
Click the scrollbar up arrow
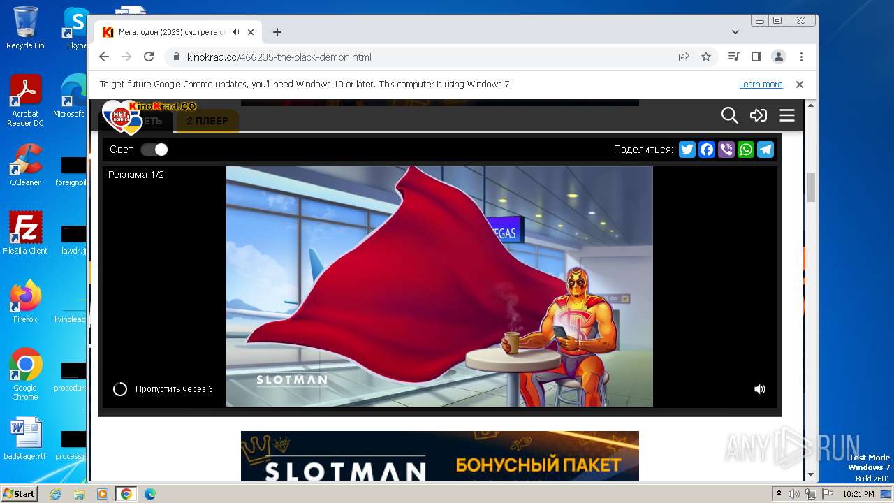click(811, 105)
